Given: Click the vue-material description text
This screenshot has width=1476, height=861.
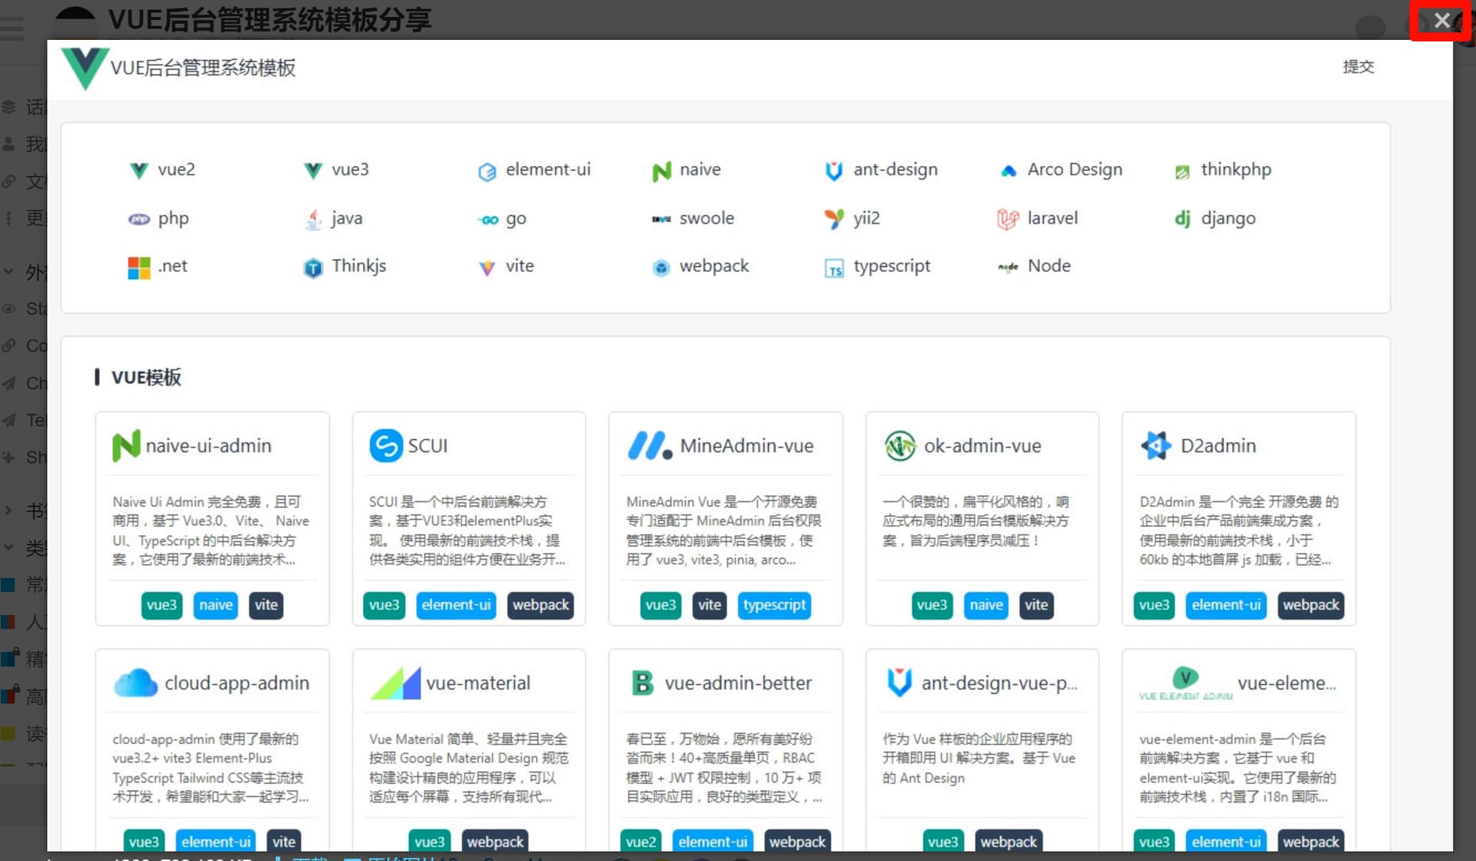Looking at the screenshot, I should (468, 767).
